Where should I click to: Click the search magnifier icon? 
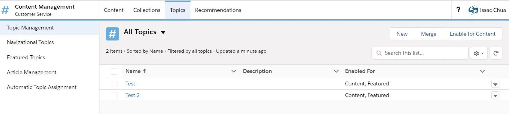tap(379, 53)
